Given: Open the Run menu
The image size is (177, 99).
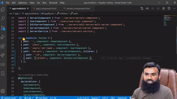Looking at the screenshot, I should coord(45,3).
